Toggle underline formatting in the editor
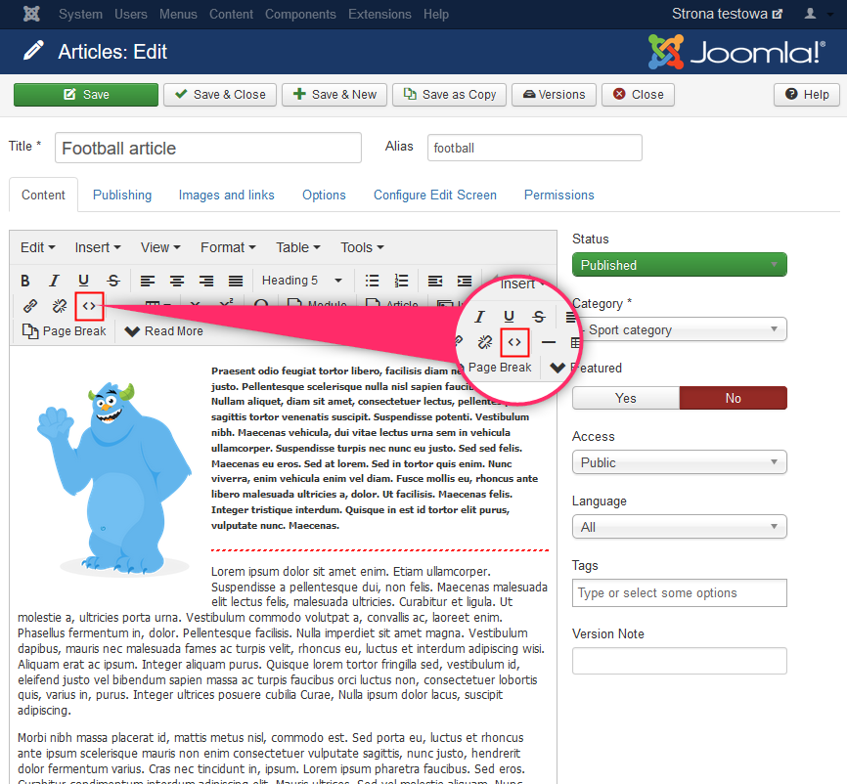Viewport: 847px width, 784px height. [83, 281]
